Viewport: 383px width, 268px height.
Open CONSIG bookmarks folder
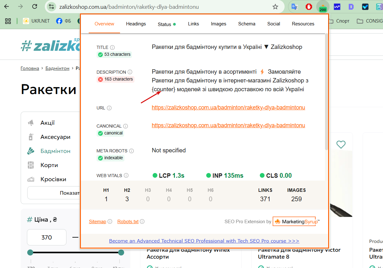click(x=370, y=21)
